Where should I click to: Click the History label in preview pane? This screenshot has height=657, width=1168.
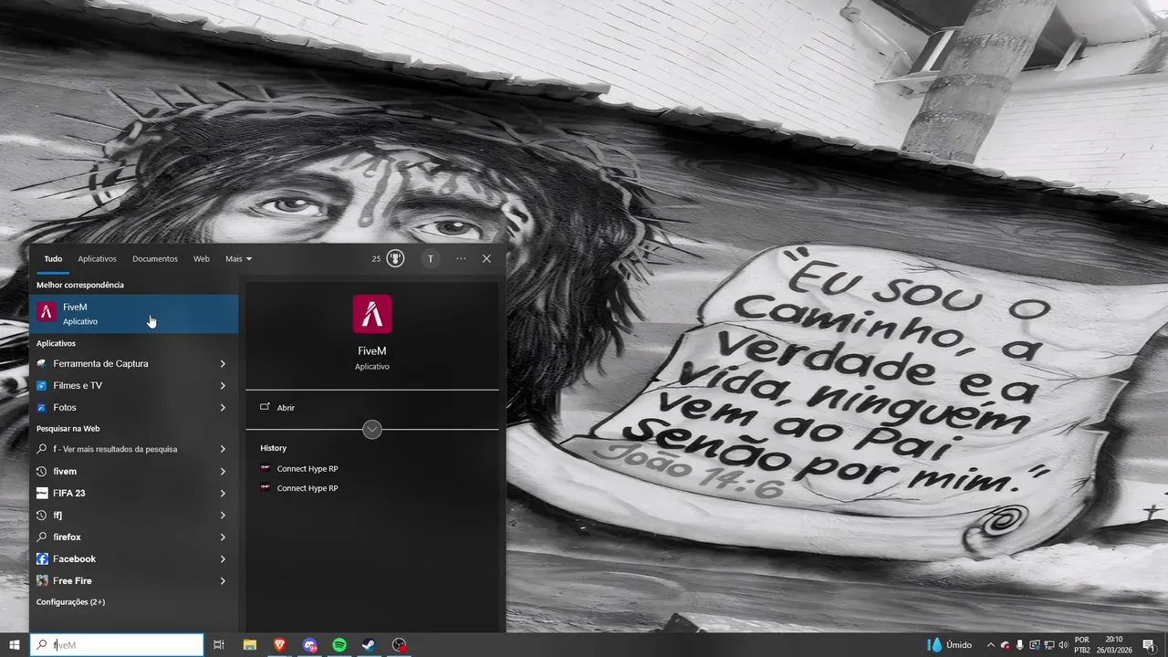pos(273,448)
